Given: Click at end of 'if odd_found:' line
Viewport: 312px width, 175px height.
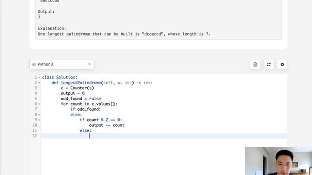Looking at the screenshot, I should pos(101,109).
